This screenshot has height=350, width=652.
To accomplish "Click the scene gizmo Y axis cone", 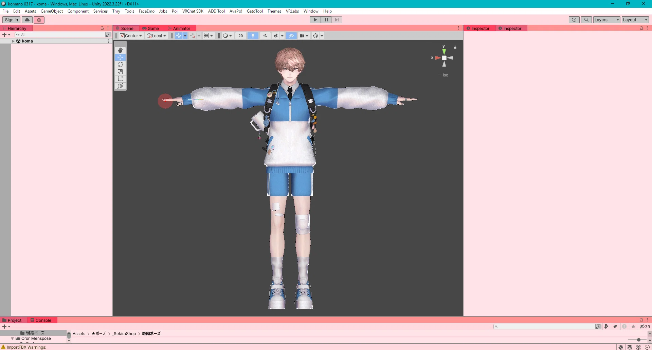I will (x=444, y=51).
